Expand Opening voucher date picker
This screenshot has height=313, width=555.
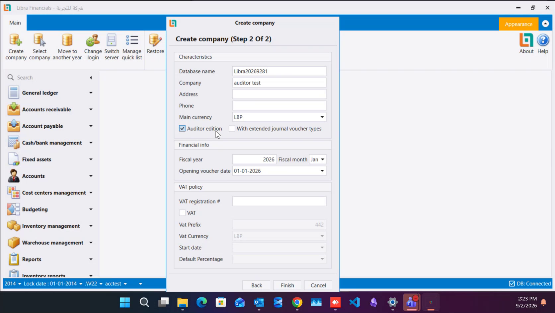coord(322,171)
